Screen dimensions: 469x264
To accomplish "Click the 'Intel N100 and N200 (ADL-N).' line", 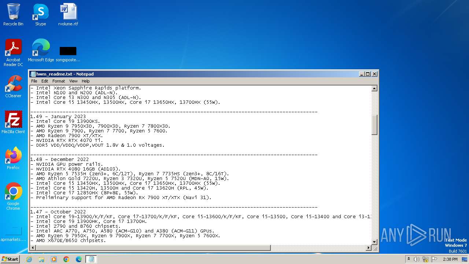I will coord(74,93).
